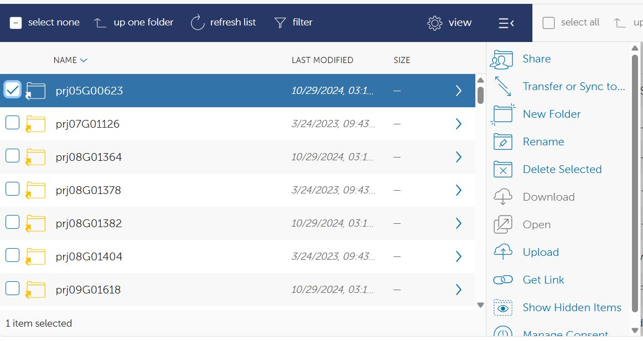
Task: Click the refresh list circular arrow icon
Action: pos(197,23)
